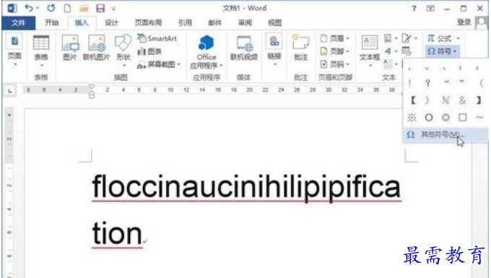Open the 文件 (File) tab

19,22
